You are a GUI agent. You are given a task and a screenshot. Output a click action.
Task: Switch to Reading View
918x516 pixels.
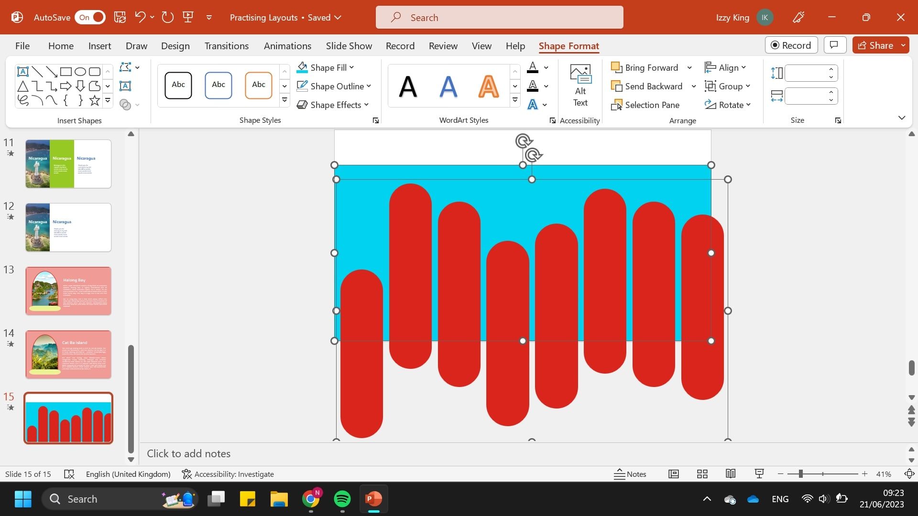[x=731, y=474]
